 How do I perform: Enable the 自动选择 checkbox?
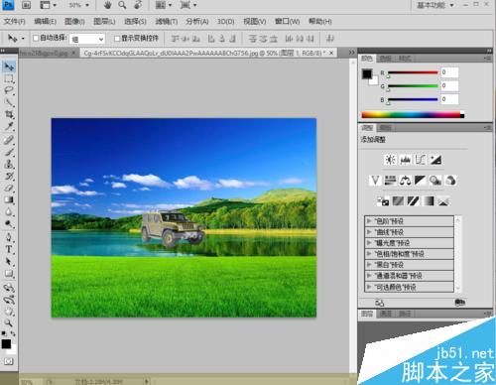coord(36,38)
